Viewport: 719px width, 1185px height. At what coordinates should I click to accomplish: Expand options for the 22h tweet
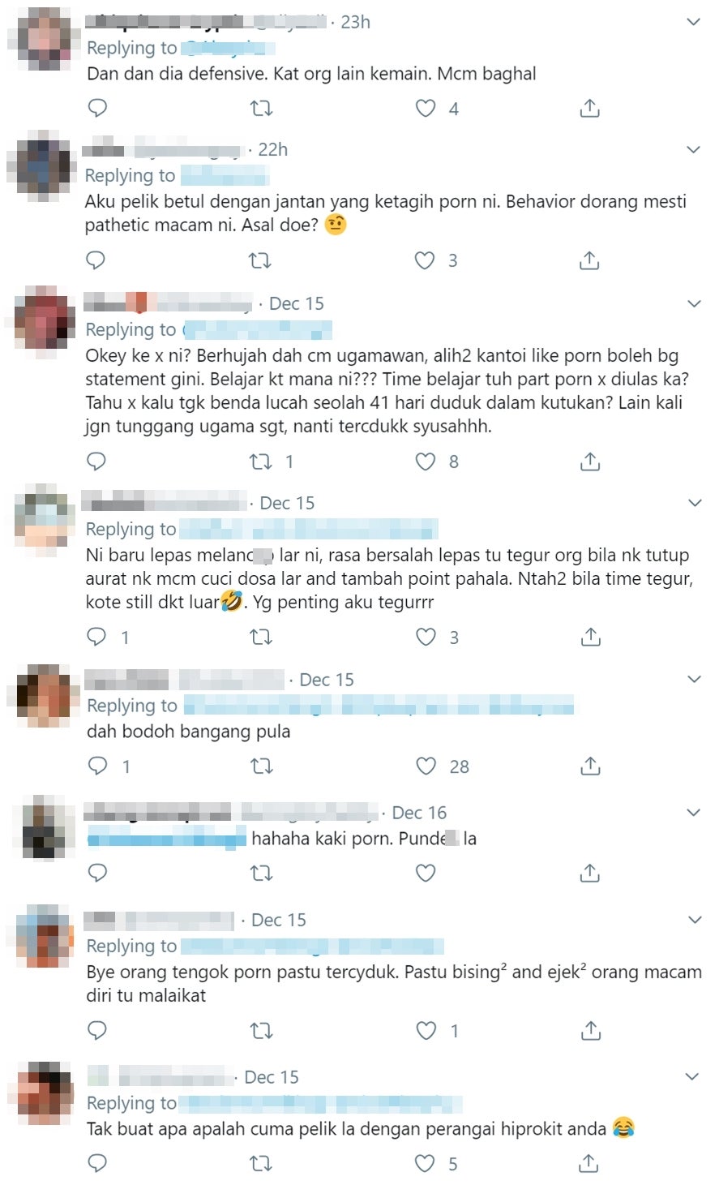tap(694, 149)
